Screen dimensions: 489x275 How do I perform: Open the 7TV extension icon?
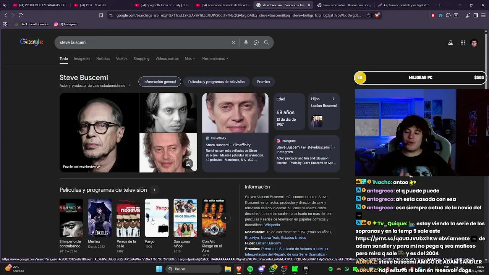[440, 15]
